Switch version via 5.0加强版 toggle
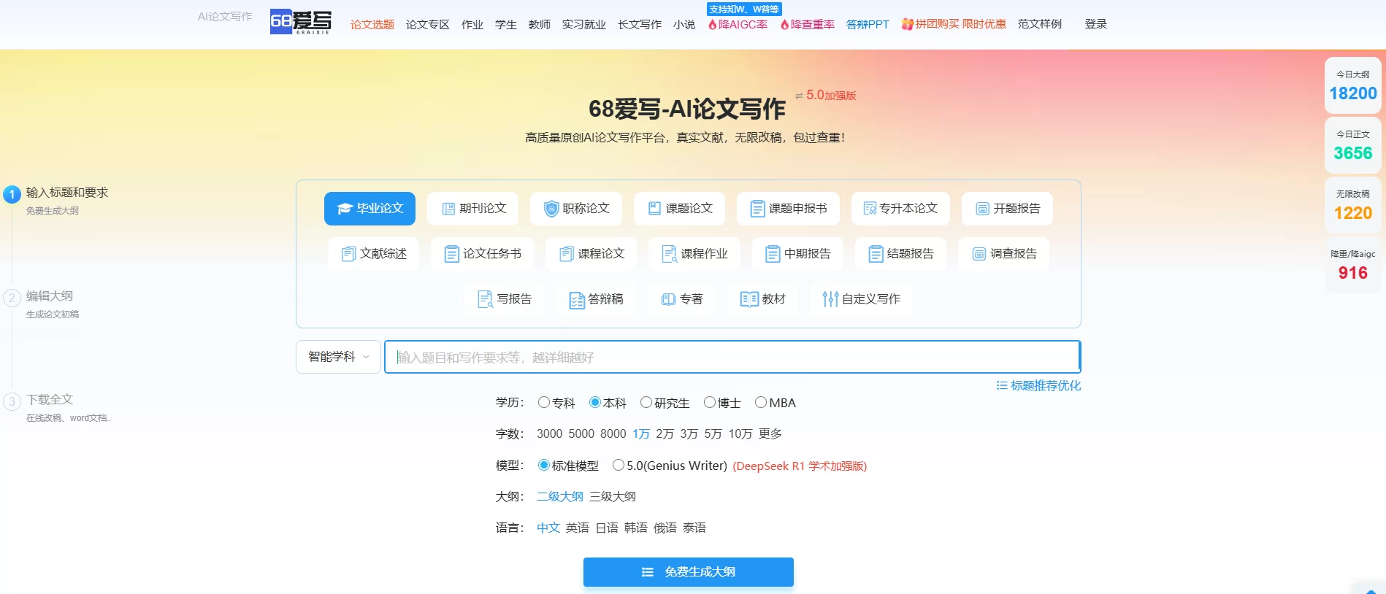The image size is (1386, 594). tap(825, 96)
